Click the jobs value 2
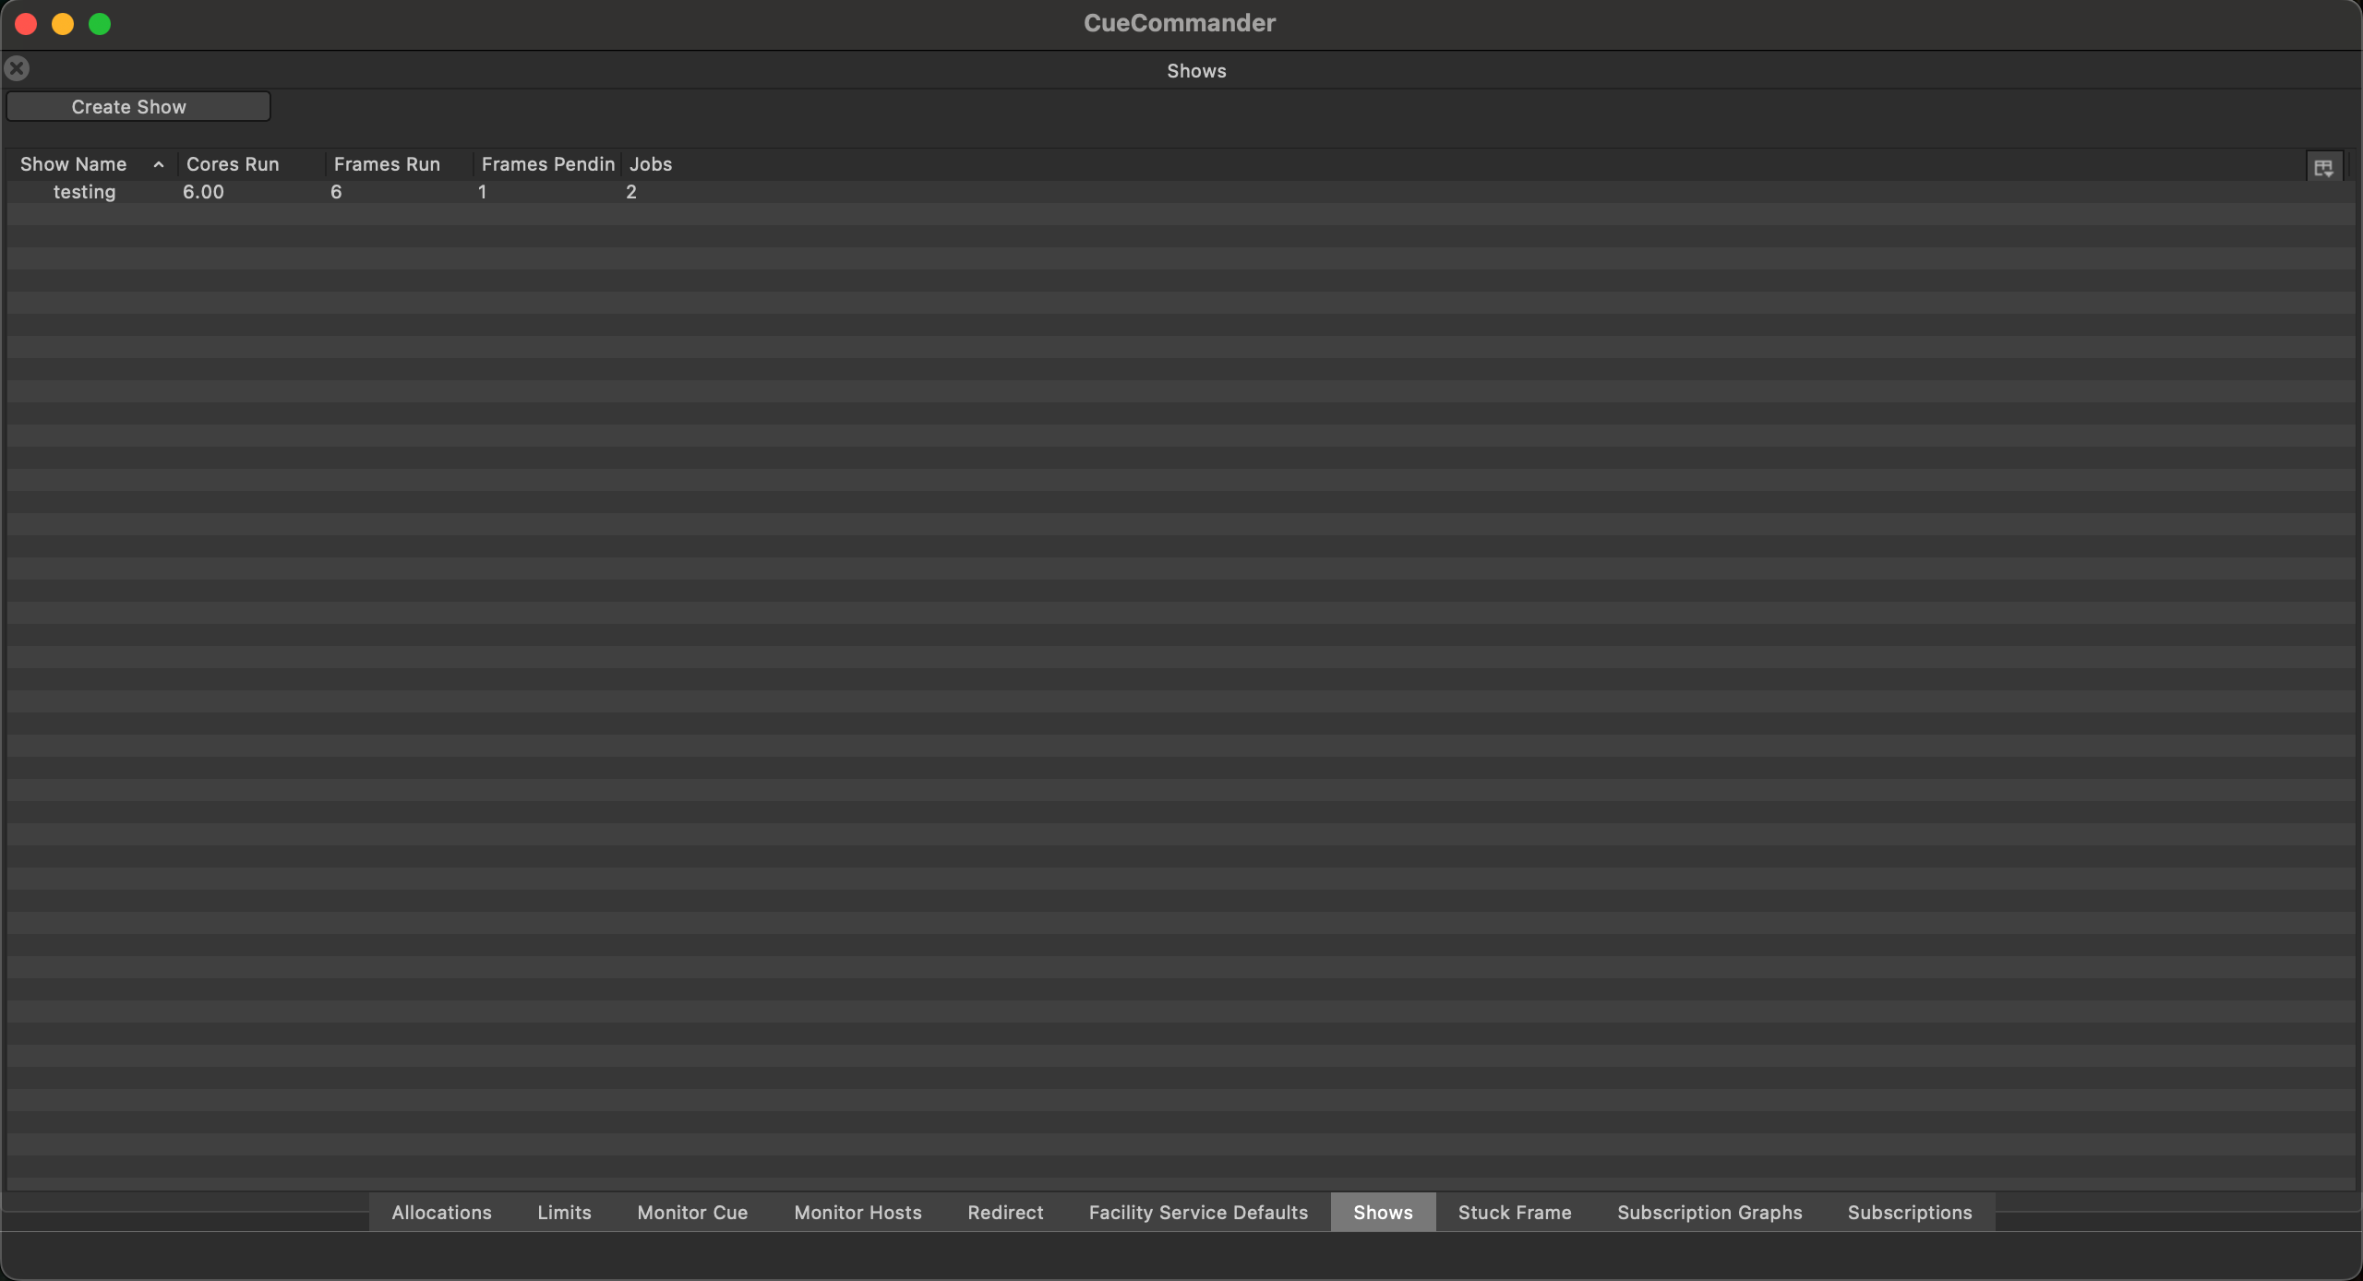This screenshot has height=1281, width=2363. coord(631,192)
